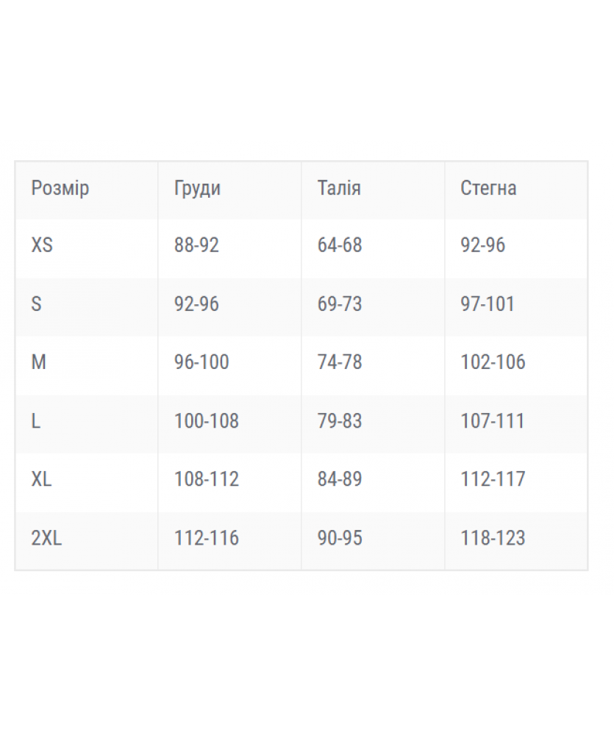This screenshot has width=614, height=735.
Task: Select hips value 102-106 in M row
Action: 493,362
